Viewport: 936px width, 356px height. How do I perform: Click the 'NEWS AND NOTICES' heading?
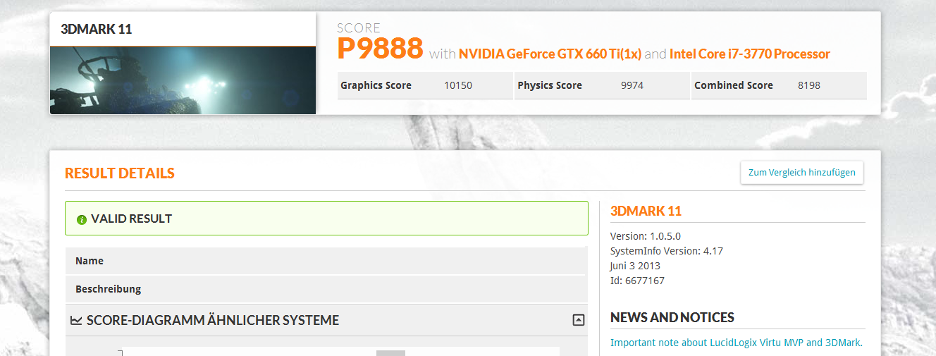tap(672, 317)
